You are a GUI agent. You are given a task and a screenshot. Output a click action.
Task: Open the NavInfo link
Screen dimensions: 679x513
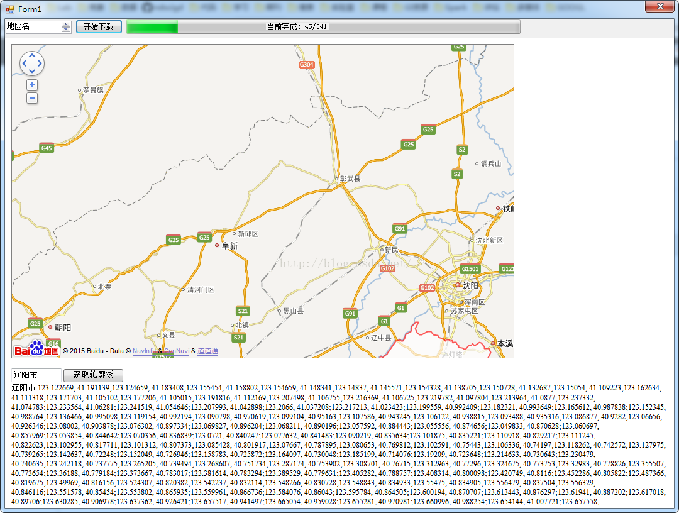[x=144, y=351]
